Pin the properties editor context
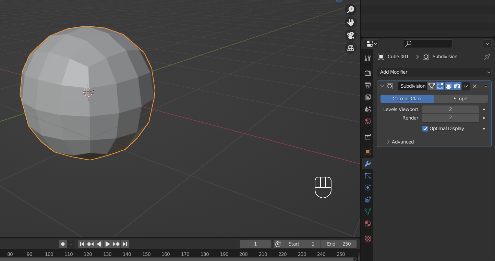The width and height of the screenshot is (495, 261). (487, 57)
